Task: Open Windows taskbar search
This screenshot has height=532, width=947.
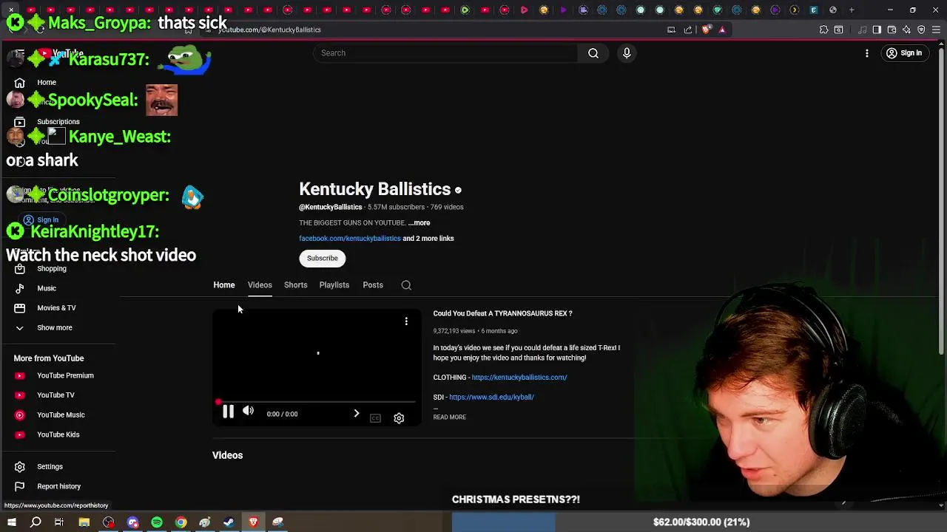Action: 36,522
